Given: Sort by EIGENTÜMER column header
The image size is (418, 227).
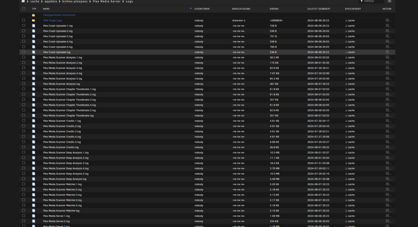Looking at the screenshot, I should click(x=202, y=9).
